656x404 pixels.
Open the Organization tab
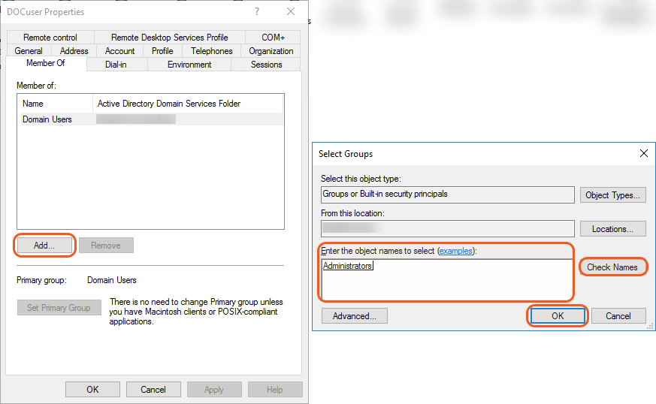pos(271,51)
